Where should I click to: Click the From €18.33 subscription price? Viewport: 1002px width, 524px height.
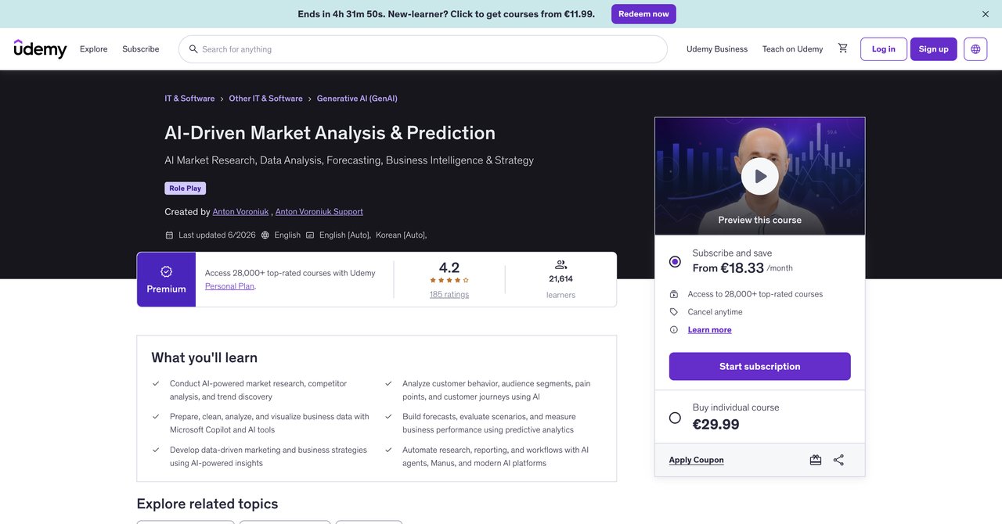click(728, 267)
